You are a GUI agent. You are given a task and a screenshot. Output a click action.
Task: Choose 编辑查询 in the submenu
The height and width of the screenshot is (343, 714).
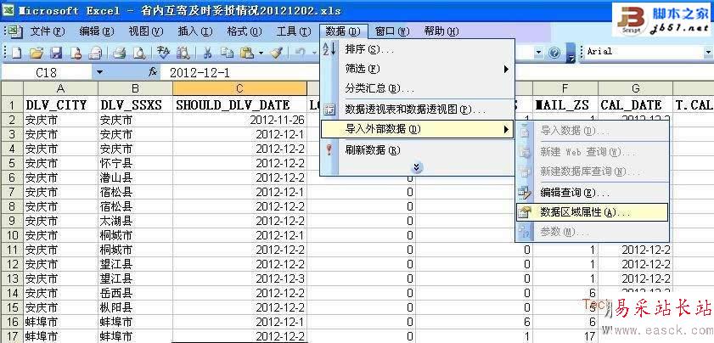pyautogui.click(x=592, y=193)
